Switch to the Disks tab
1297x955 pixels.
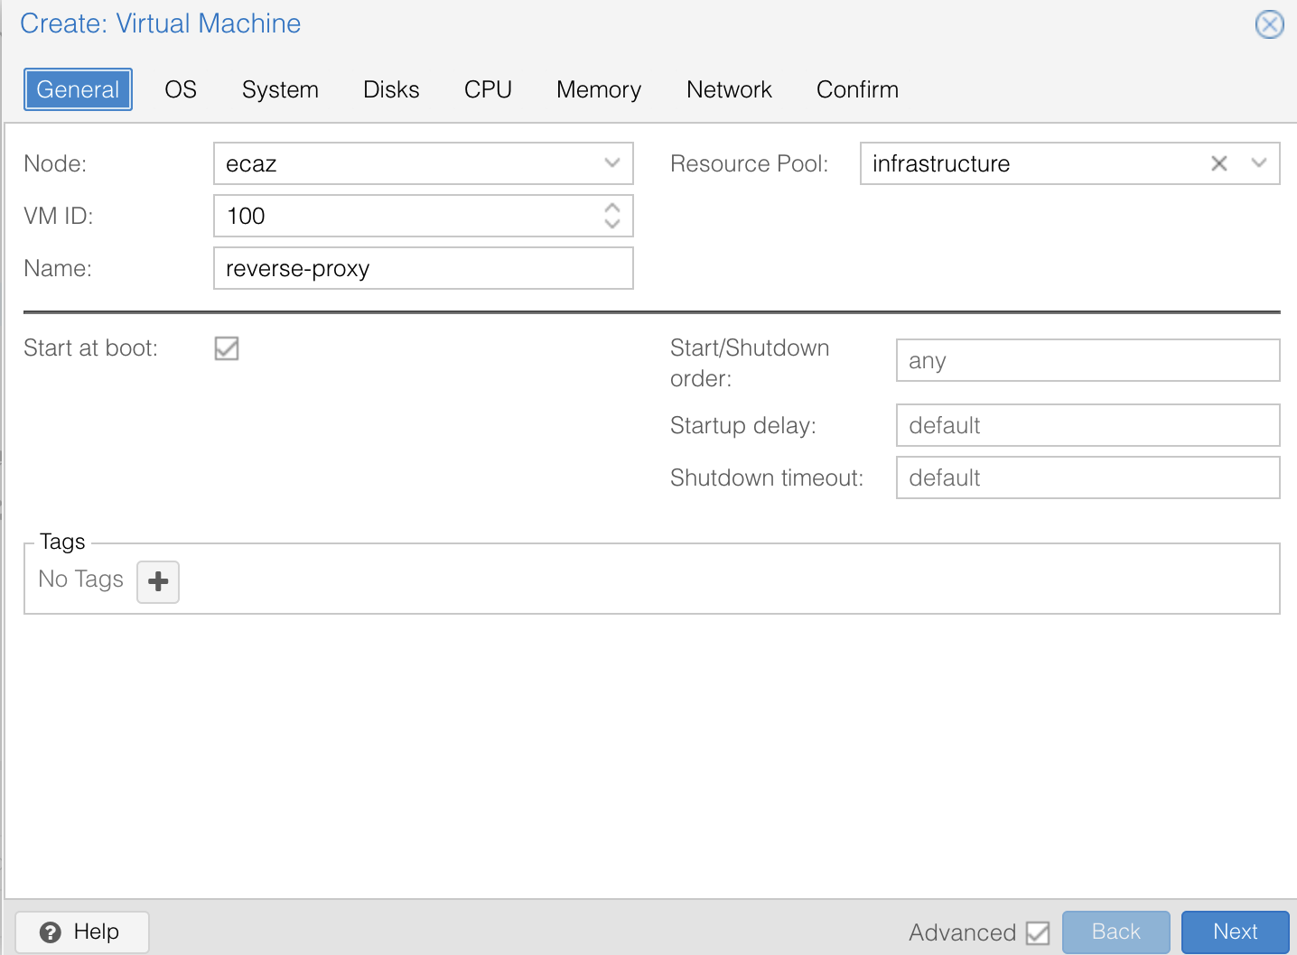pyautogui.click(x=391, y=89)
